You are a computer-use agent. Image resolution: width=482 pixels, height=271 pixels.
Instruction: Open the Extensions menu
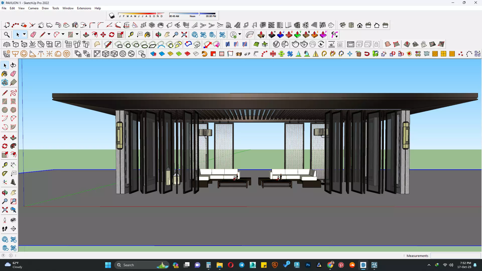(84, 8)
